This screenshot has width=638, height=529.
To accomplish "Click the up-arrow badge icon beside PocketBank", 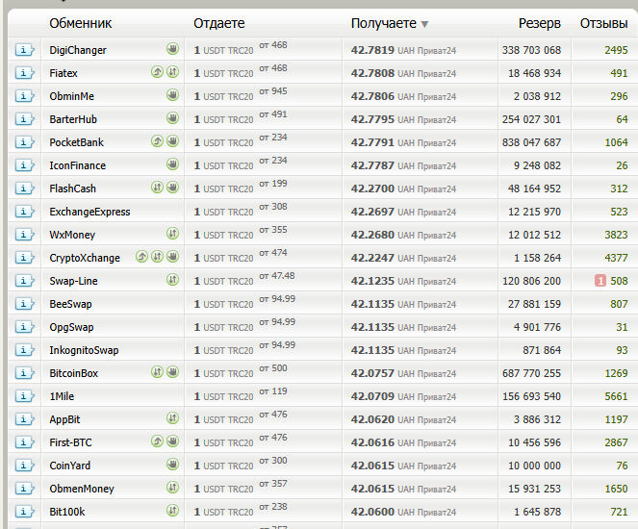I will 158,141.
